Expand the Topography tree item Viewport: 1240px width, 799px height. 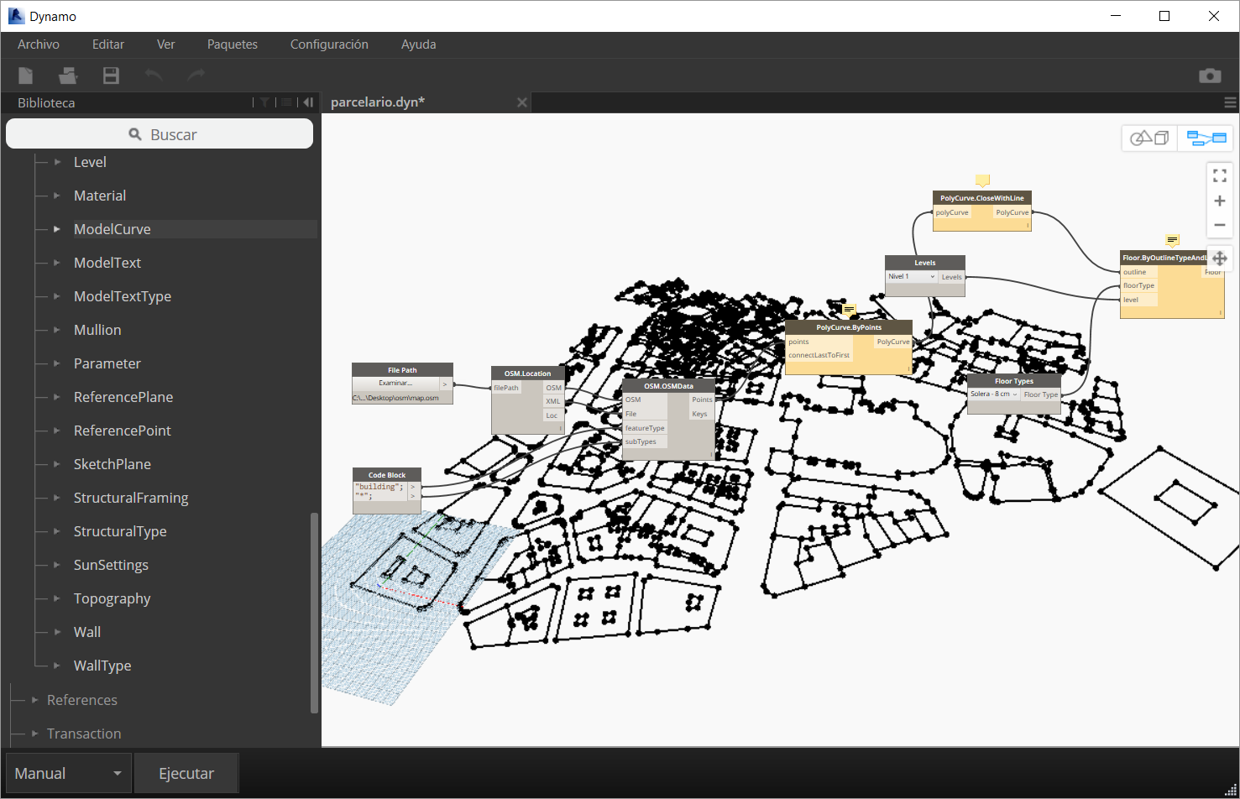coord(57,598)
